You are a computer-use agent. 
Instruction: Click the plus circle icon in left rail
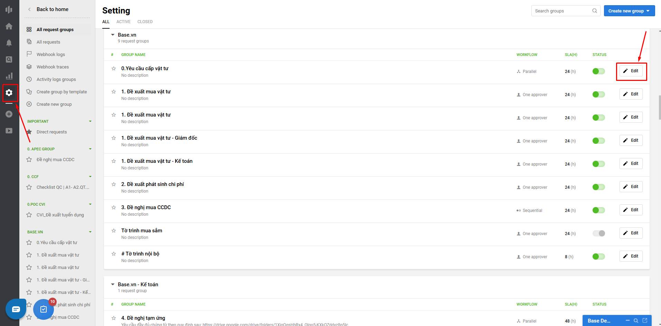coord(9,114)
